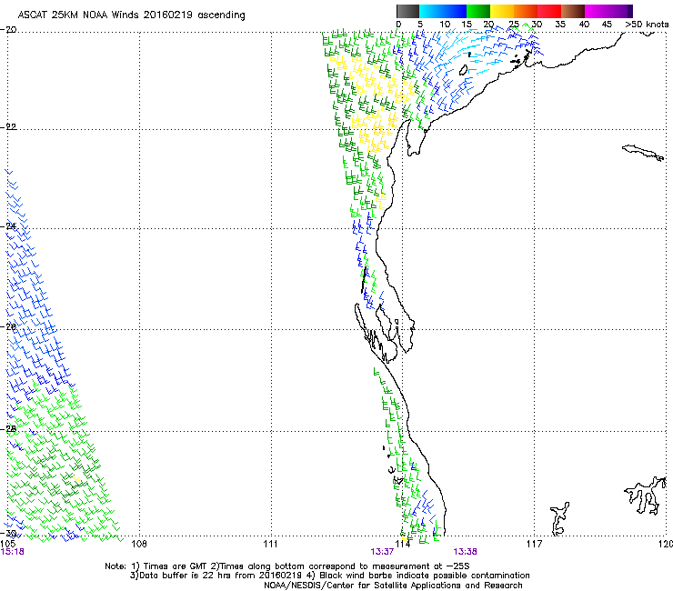Click the latitude label '-22'
Screen dimensions: 673x591
pyautogui.click(x=8, y=126)
